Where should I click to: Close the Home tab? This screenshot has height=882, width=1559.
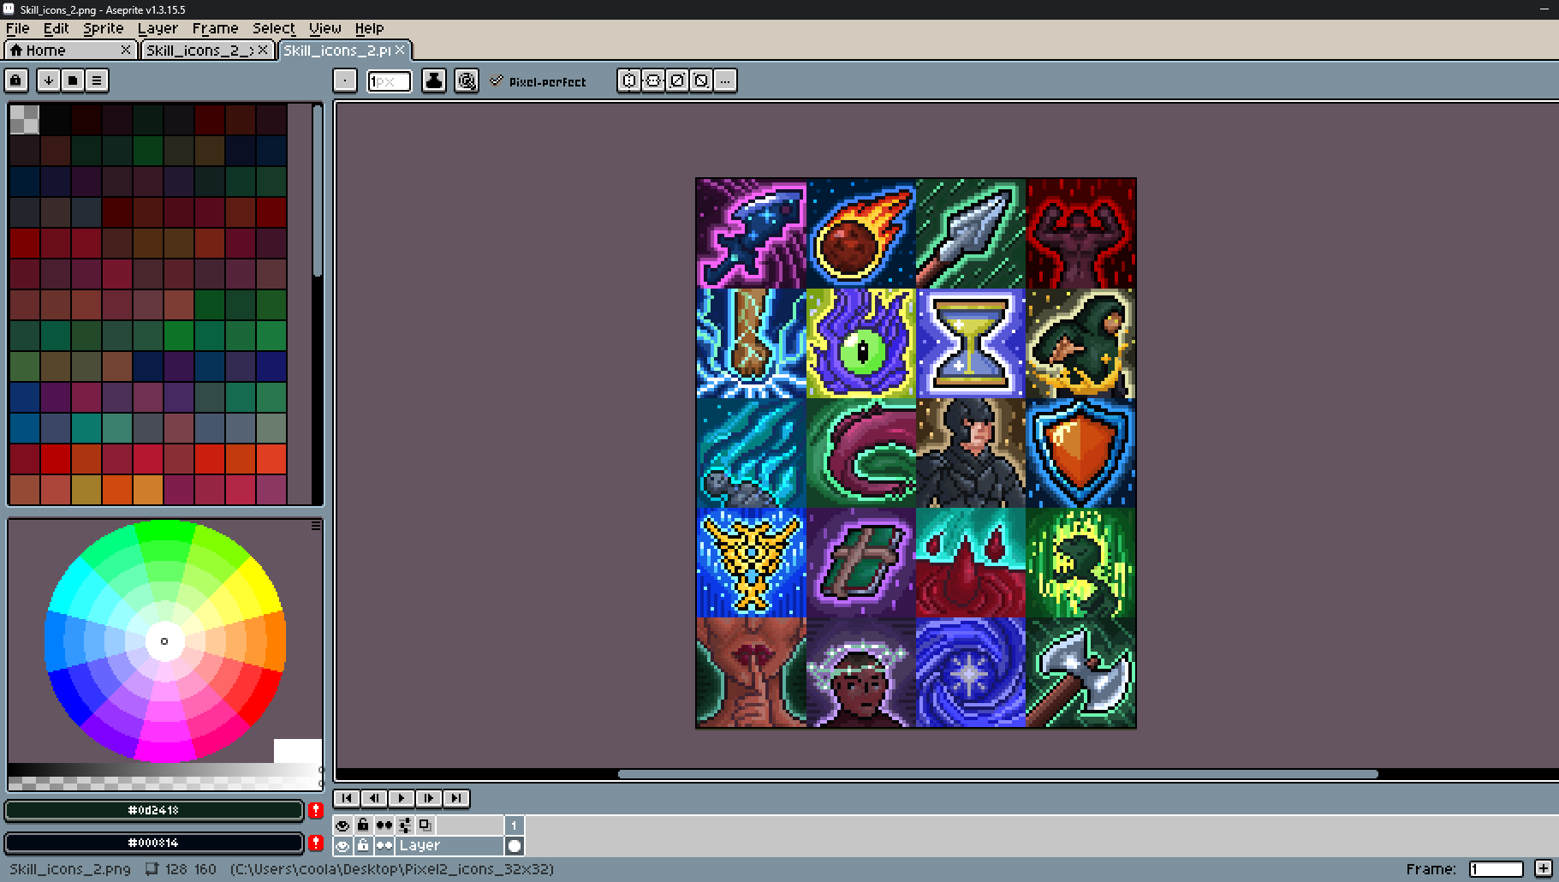[x=126, y=50]
